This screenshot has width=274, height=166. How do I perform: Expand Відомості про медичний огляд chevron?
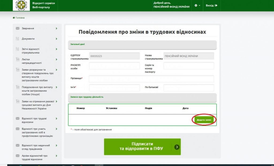coord(56,145)
